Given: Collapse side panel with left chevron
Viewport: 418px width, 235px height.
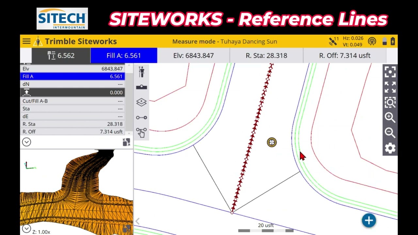Looking at the screenshot, I should click(137, 221).
